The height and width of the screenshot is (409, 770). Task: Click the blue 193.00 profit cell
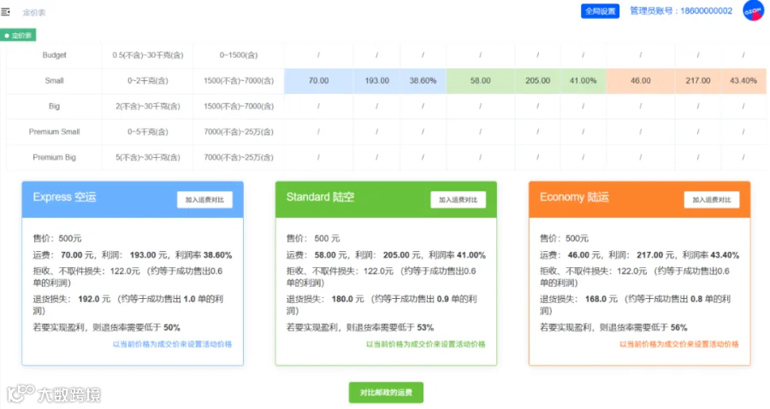(377, 80)
